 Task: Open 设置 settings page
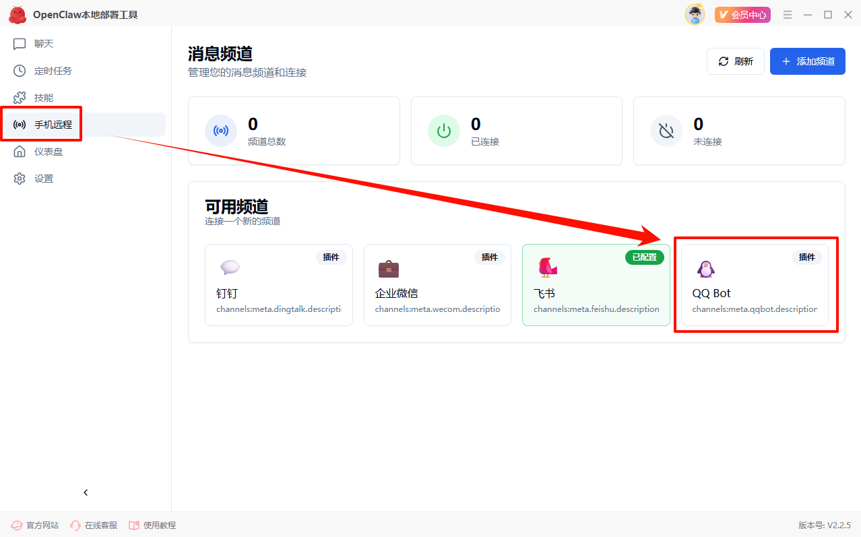tap(43, 179)
